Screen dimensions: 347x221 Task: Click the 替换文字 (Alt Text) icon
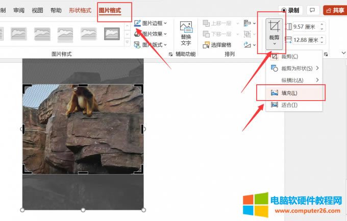(x=186, y=33)
